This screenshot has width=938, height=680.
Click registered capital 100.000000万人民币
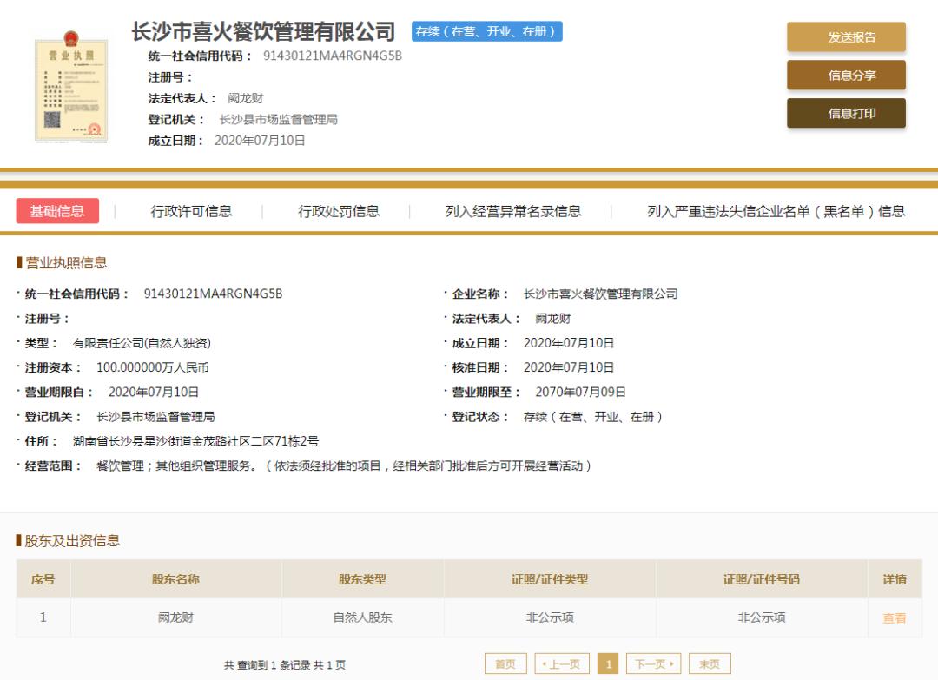click(153, 368)
